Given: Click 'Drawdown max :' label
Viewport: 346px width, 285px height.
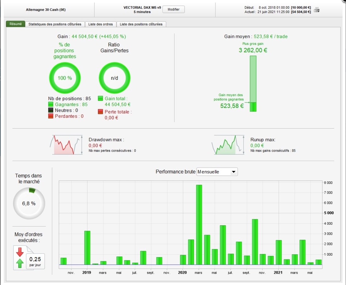Looking at the screenshot, I should pos(106,140).
